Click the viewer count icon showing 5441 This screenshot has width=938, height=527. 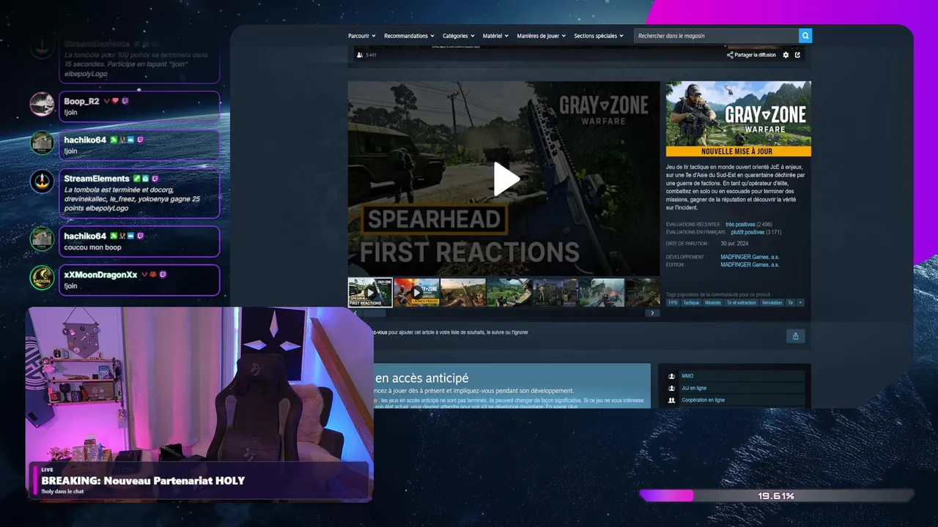359,55
